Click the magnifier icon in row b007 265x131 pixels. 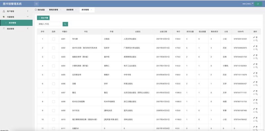click(x=256, y=94)
